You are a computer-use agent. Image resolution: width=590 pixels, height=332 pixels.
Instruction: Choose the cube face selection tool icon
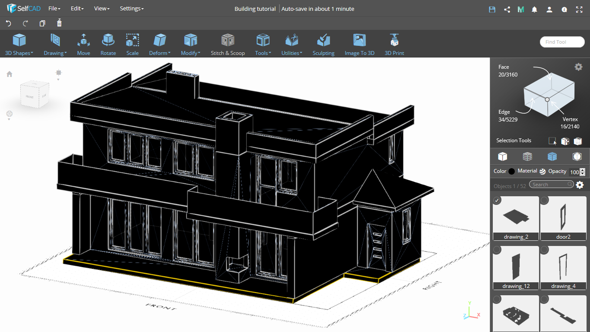[565, 141]
